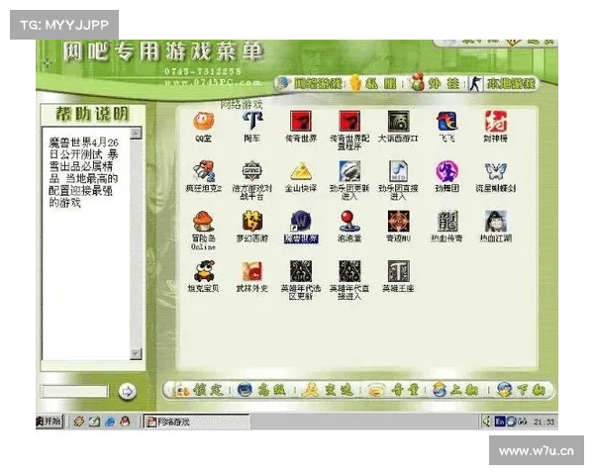This screenshot has width=594, height=475.
Task: Open 传奇世界配置程序 shortcut
Action: coord(349,122)
